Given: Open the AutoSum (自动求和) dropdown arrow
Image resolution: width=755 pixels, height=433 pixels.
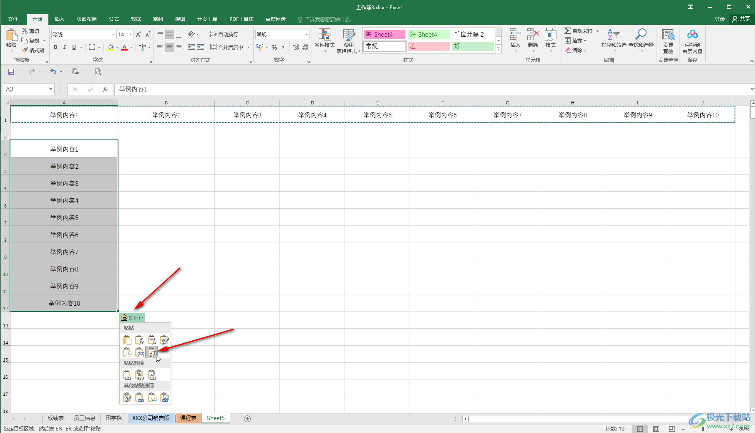Looking at the screenshot, I should click(597, 31).
